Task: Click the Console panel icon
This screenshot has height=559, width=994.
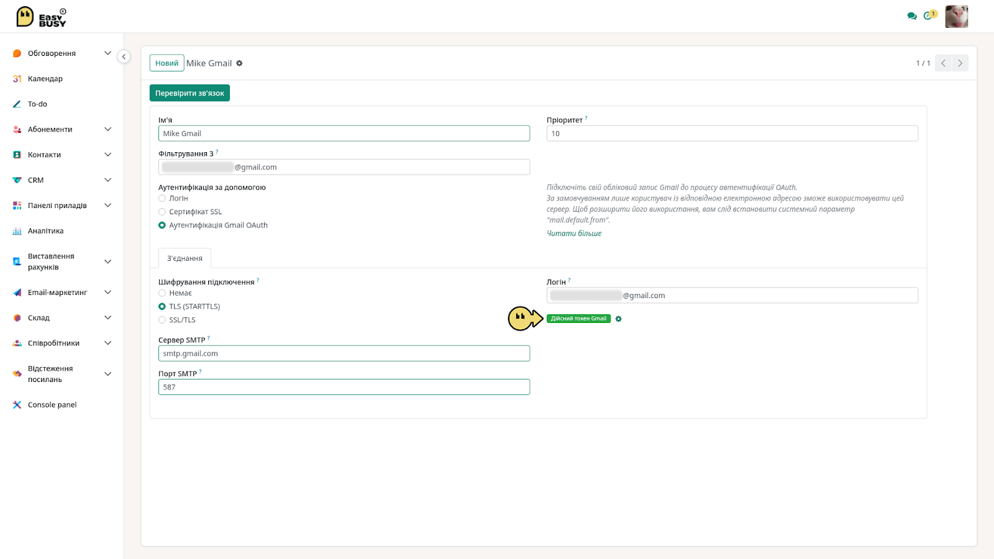Action: click(x=17, y=405)
